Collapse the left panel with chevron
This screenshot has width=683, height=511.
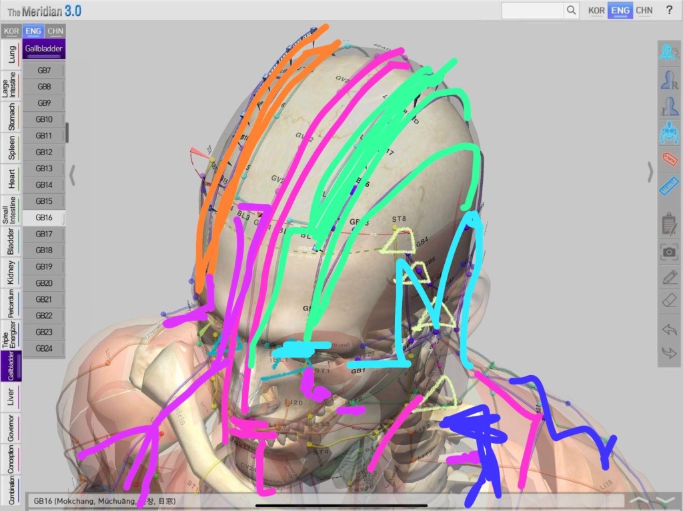[x=72, y=175]
